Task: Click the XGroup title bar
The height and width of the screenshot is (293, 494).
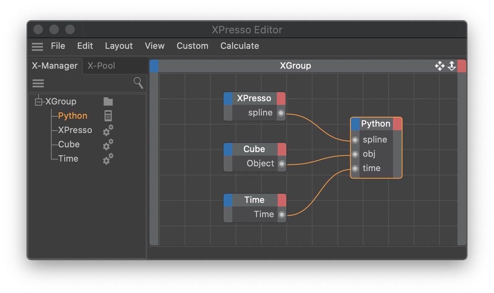Action: 296,66
